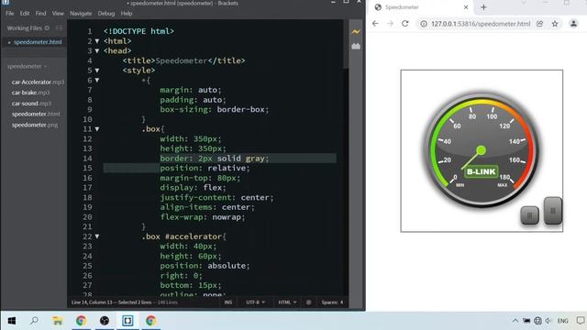Click the split view icon beside Working Files
This screenshot has height=330, width=587.
point(59,28)
